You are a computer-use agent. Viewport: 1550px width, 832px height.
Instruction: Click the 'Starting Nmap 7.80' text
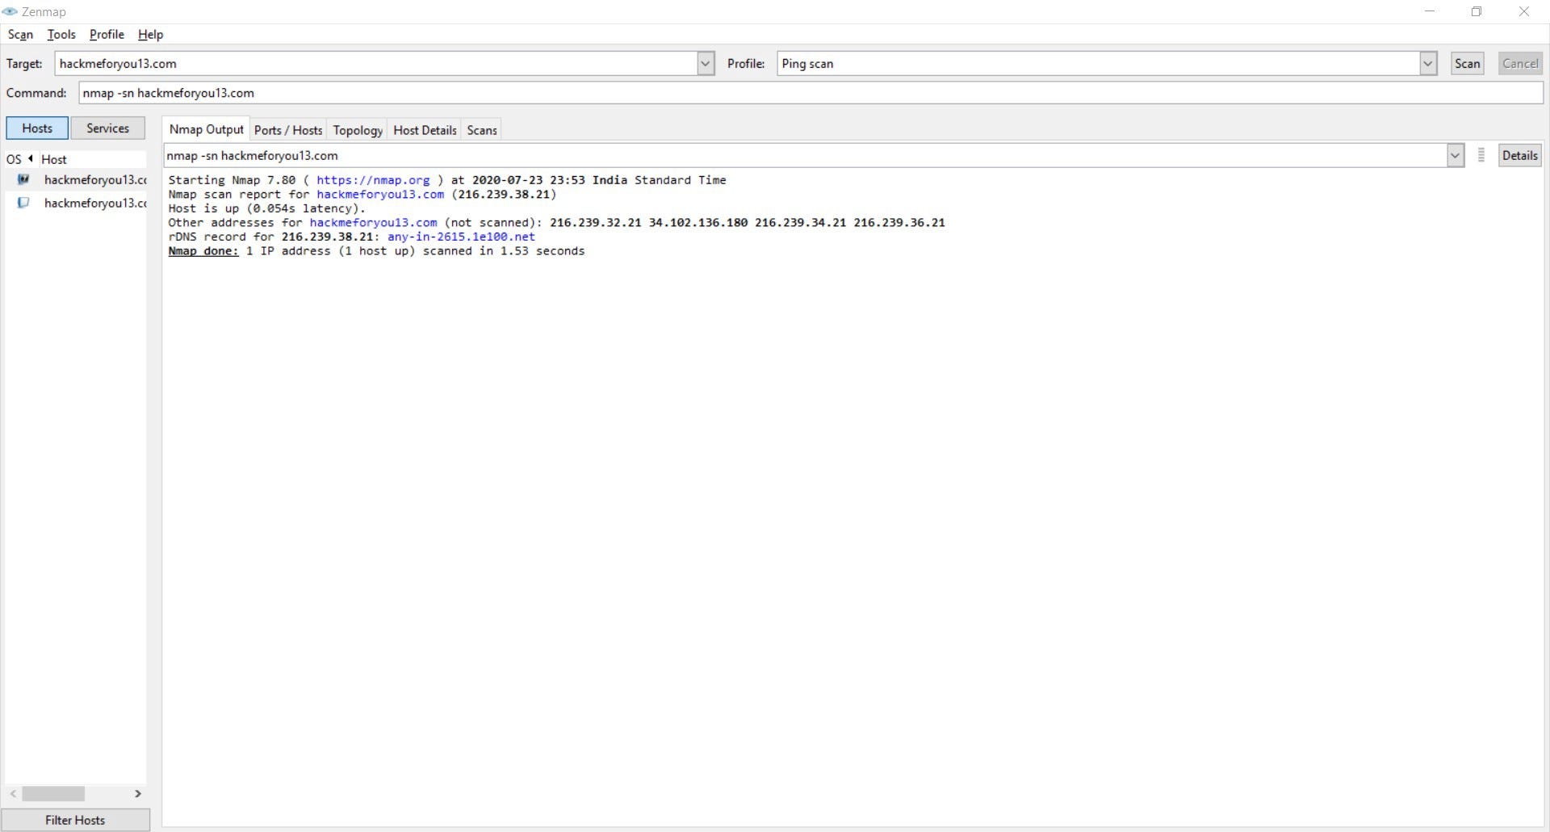[232, 180]
